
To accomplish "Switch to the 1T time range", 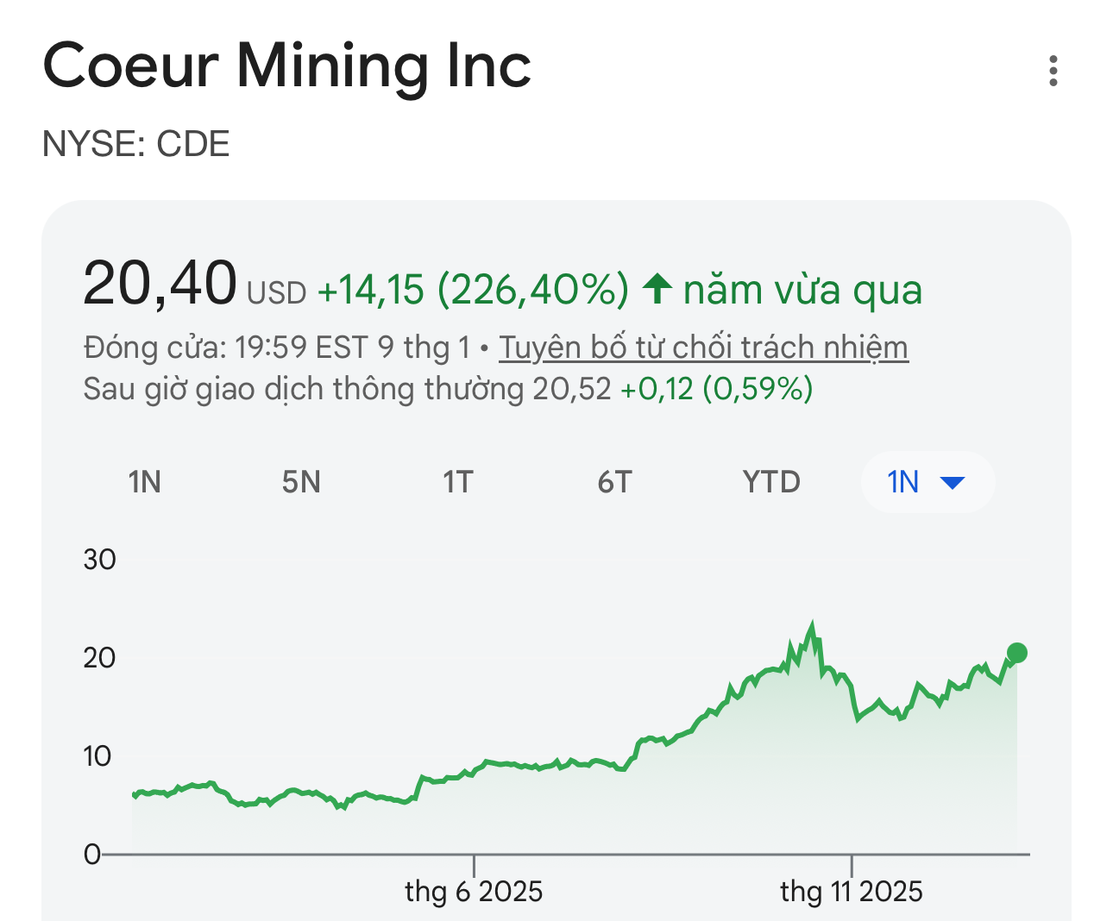I will [x=458, y=482].
